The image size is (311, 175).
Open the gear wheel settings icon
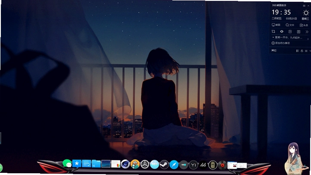pos(145,165)
